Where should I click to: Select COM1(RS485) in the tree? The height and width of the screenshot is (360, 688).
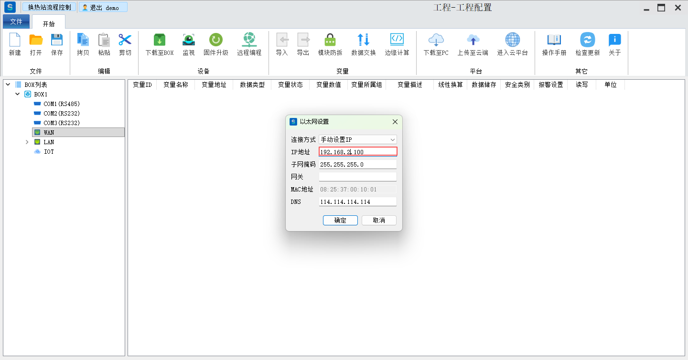pyautogui.click(x=61, y=104)
